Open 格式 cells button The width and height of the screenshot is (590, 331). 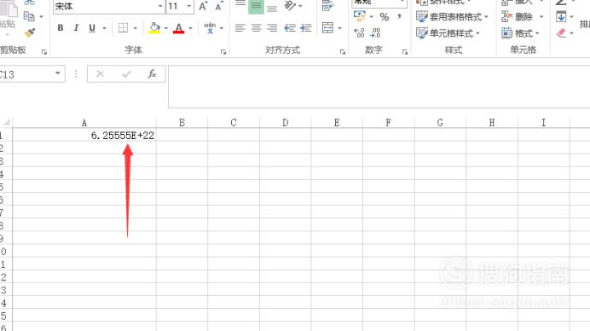pos(520,33)
